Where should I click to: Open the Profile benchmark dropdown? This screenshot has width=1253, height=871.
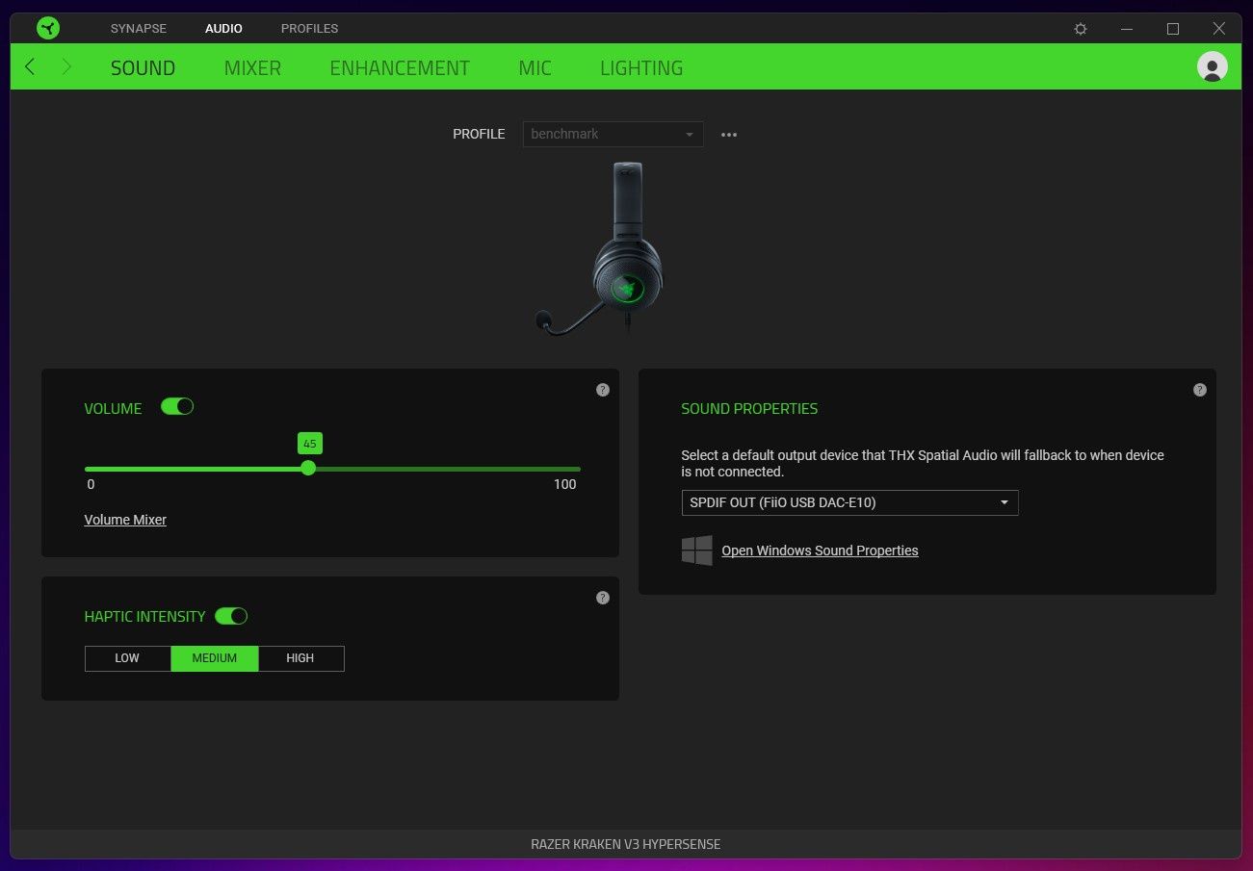click(x=613, y=134)
